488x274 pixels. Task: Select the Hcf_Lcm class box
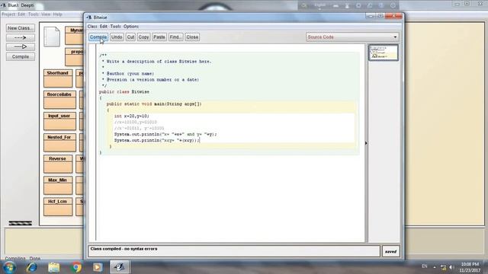click(58, 207)
